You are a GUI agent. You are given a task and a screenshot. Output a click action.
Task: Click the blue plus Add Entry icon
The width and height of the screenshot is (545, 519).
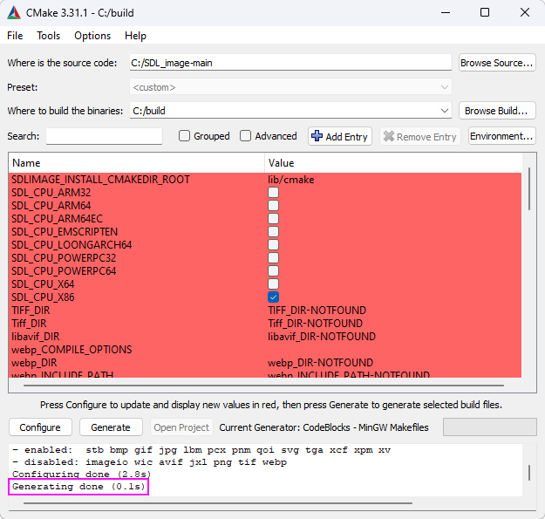click(317, 136)
